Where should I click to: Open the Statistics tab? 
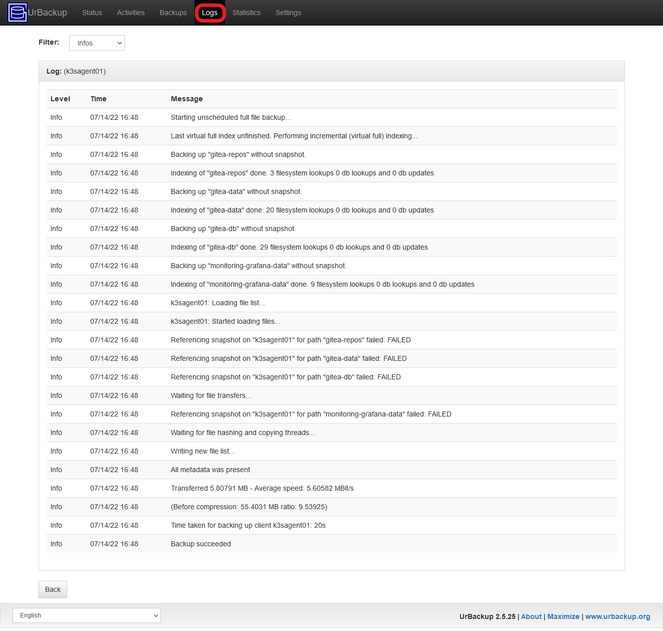(247, 13)
